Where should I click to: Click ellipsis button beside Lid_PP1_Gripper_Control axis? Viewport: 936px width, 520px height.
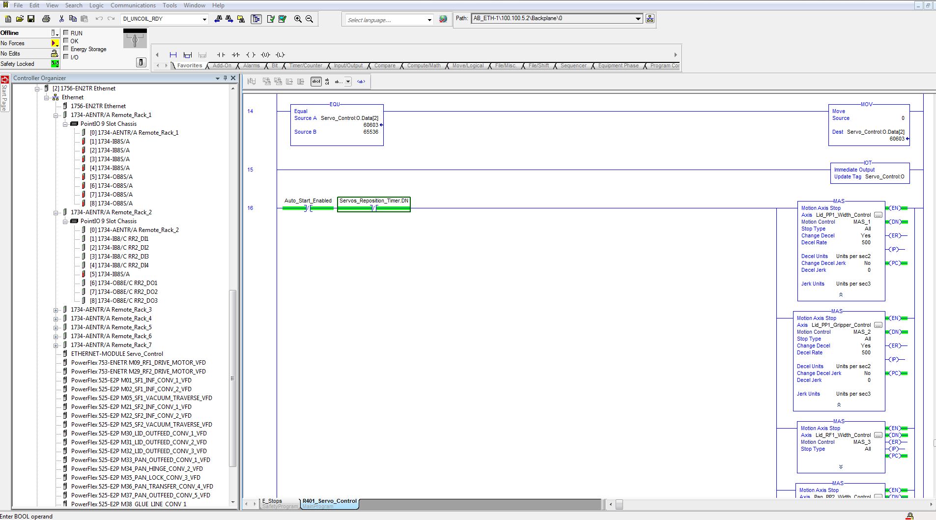click(878, 325)
